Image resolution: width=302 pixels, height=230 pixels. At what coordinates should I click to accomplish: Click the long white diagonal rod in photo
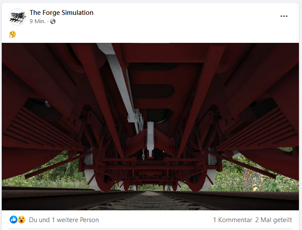pyautogui.click(x=118, y=81)
